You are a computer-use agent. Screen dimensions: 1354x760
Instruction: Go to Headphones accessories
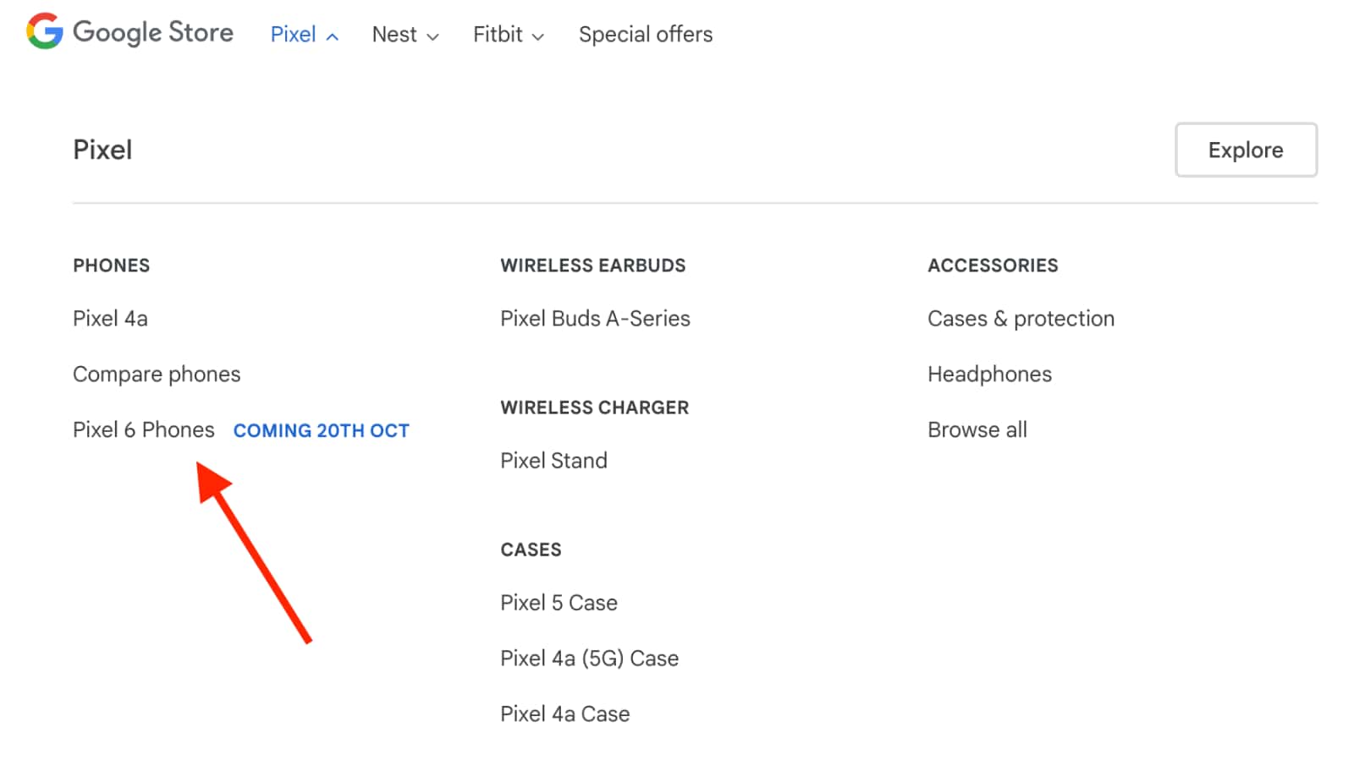(x=989, y=375)
